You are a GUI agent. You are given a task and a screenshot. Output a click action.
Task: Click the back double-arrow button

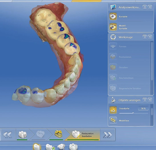click(x=8, y=135)
